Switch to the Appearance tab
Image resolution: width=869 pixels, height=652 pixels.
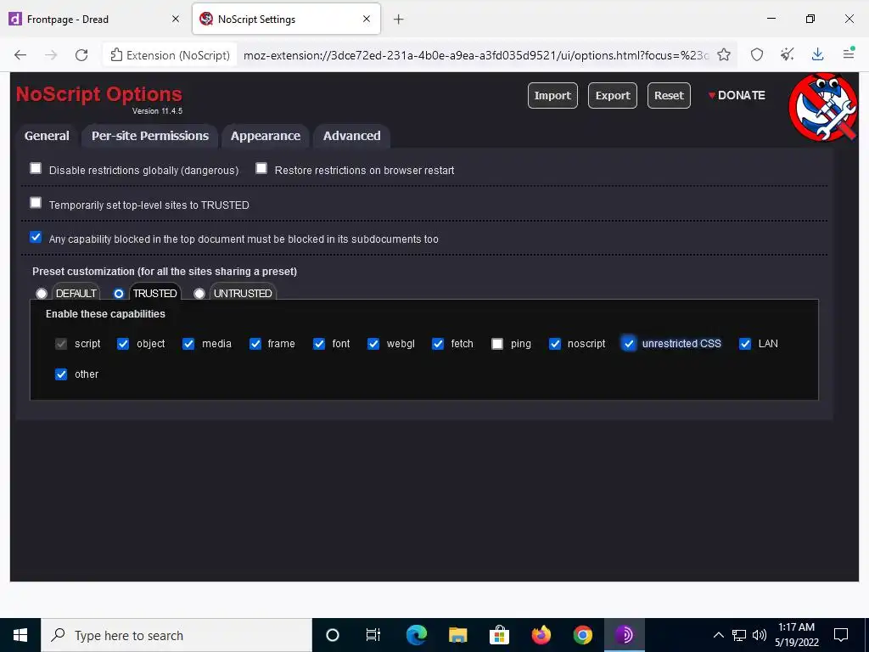pyautogui.click(x=266, y=136)
